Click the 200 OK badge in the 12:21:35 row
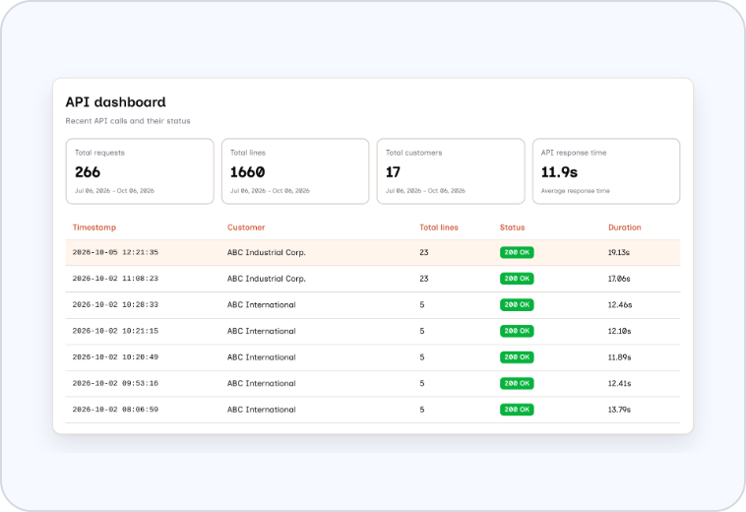746x512 pixels. (517, 252)
